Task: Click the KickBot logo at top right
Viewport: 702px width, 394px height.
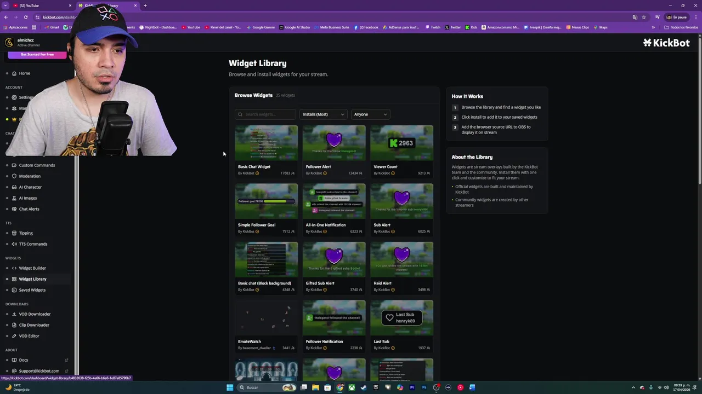Action: 666,43
